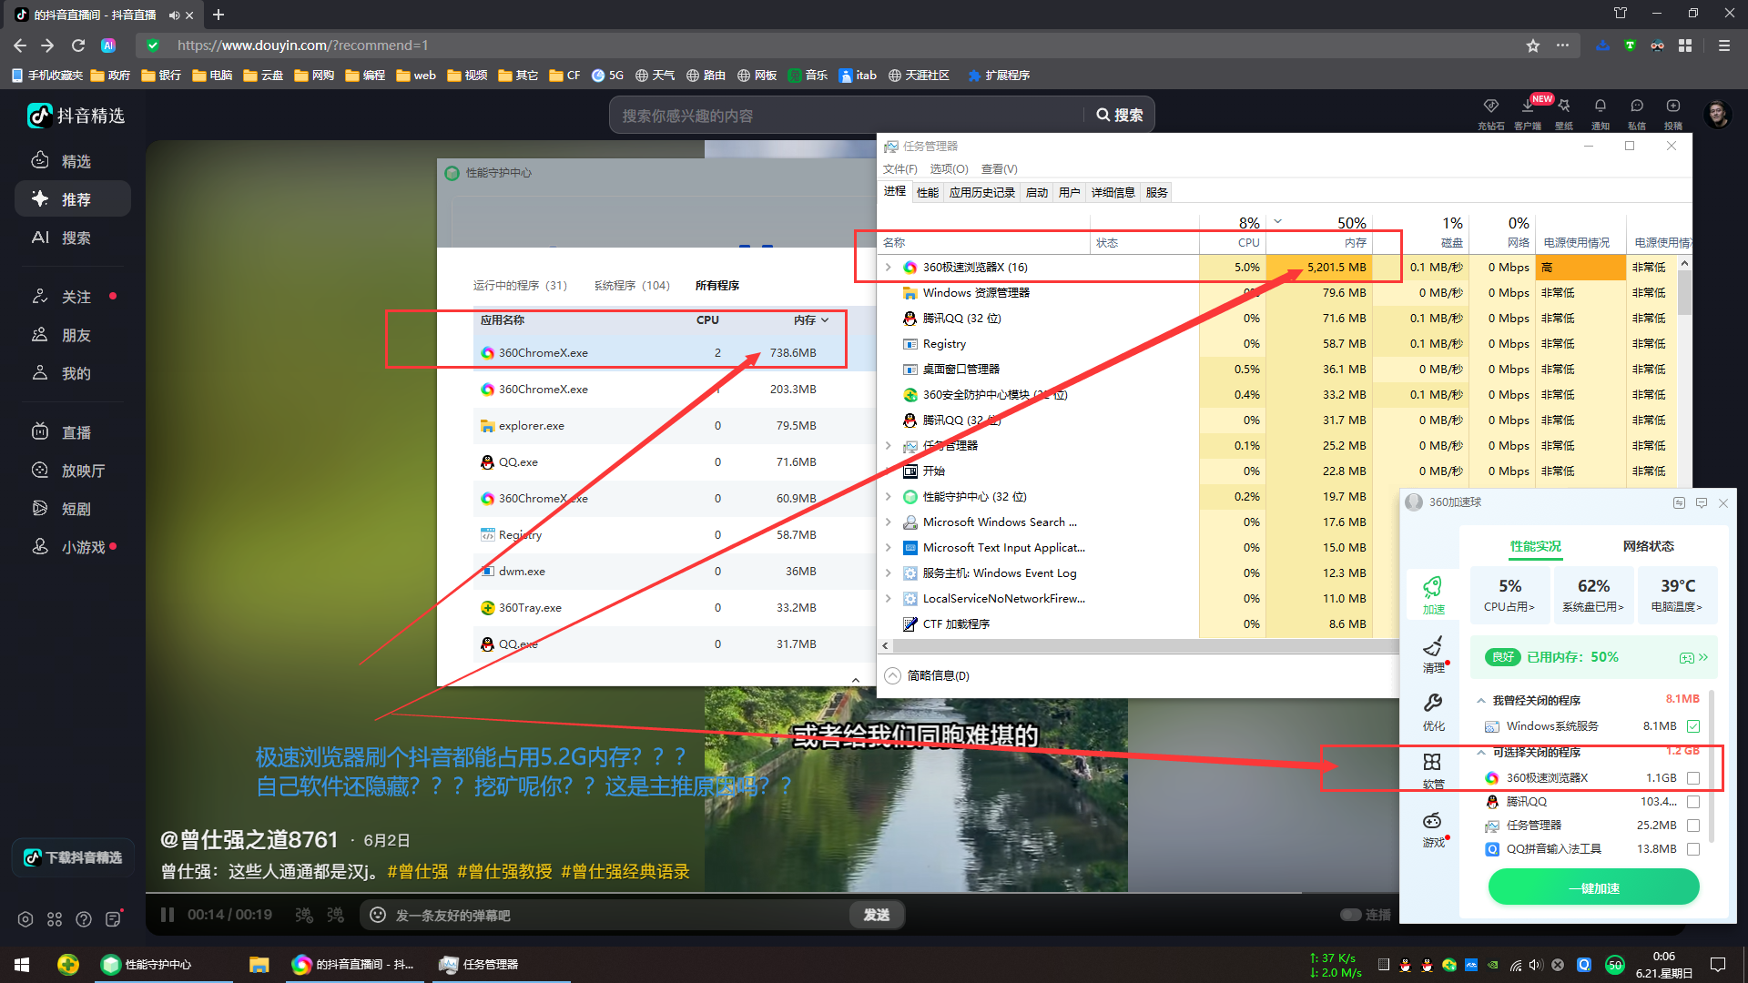The image size is (1748, 983).
Task: Click the 一键加速 button
Action: 1593,887
